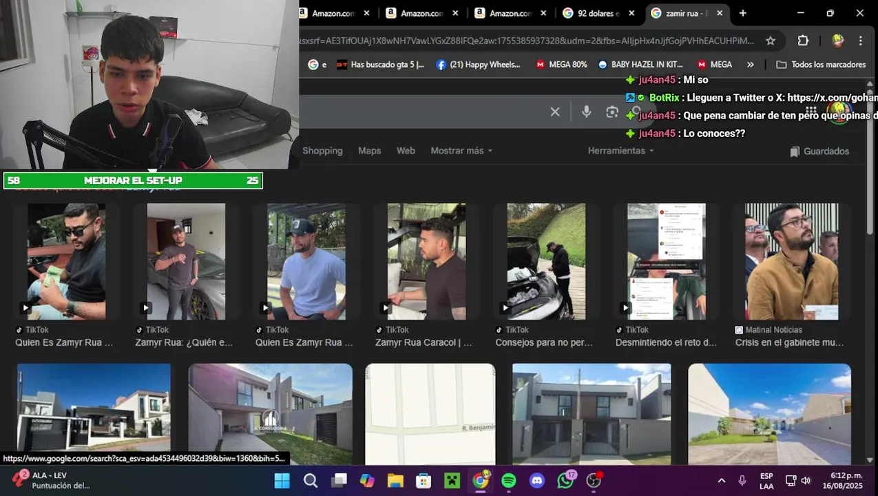
Task: Open Windows taskbar search
Action: coord(311,480)
